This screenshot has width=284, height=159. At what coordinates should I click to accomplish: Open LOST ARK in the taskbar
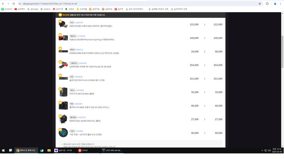[112, 151]
